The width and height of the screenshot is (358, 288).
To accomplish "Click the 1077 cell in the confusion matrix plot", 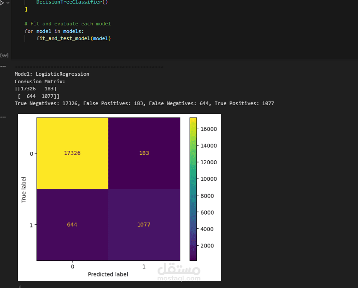I will (144, 224).
